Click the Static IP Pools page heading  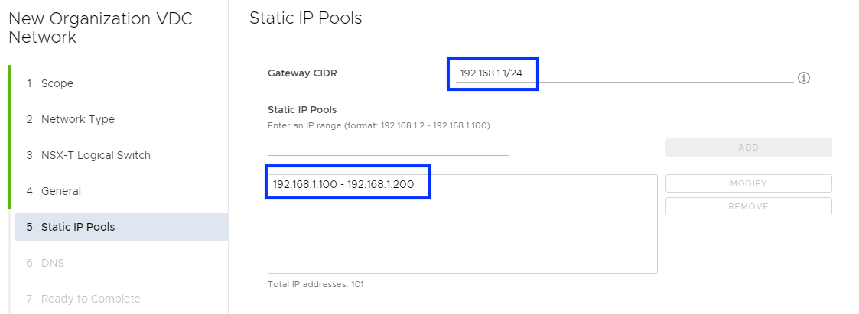pos(306,18)
